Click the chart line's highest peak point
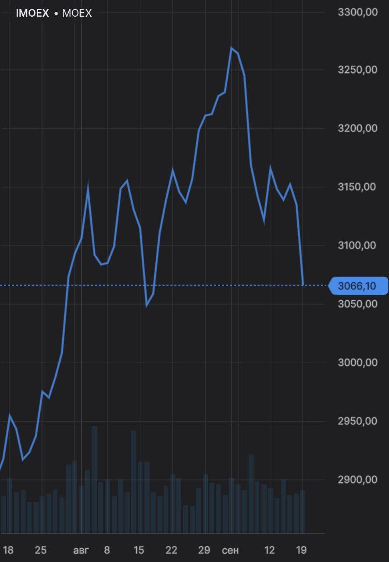The height and width of the screenshot is (562, 389). pyautogui.click(x=232, y=48)
